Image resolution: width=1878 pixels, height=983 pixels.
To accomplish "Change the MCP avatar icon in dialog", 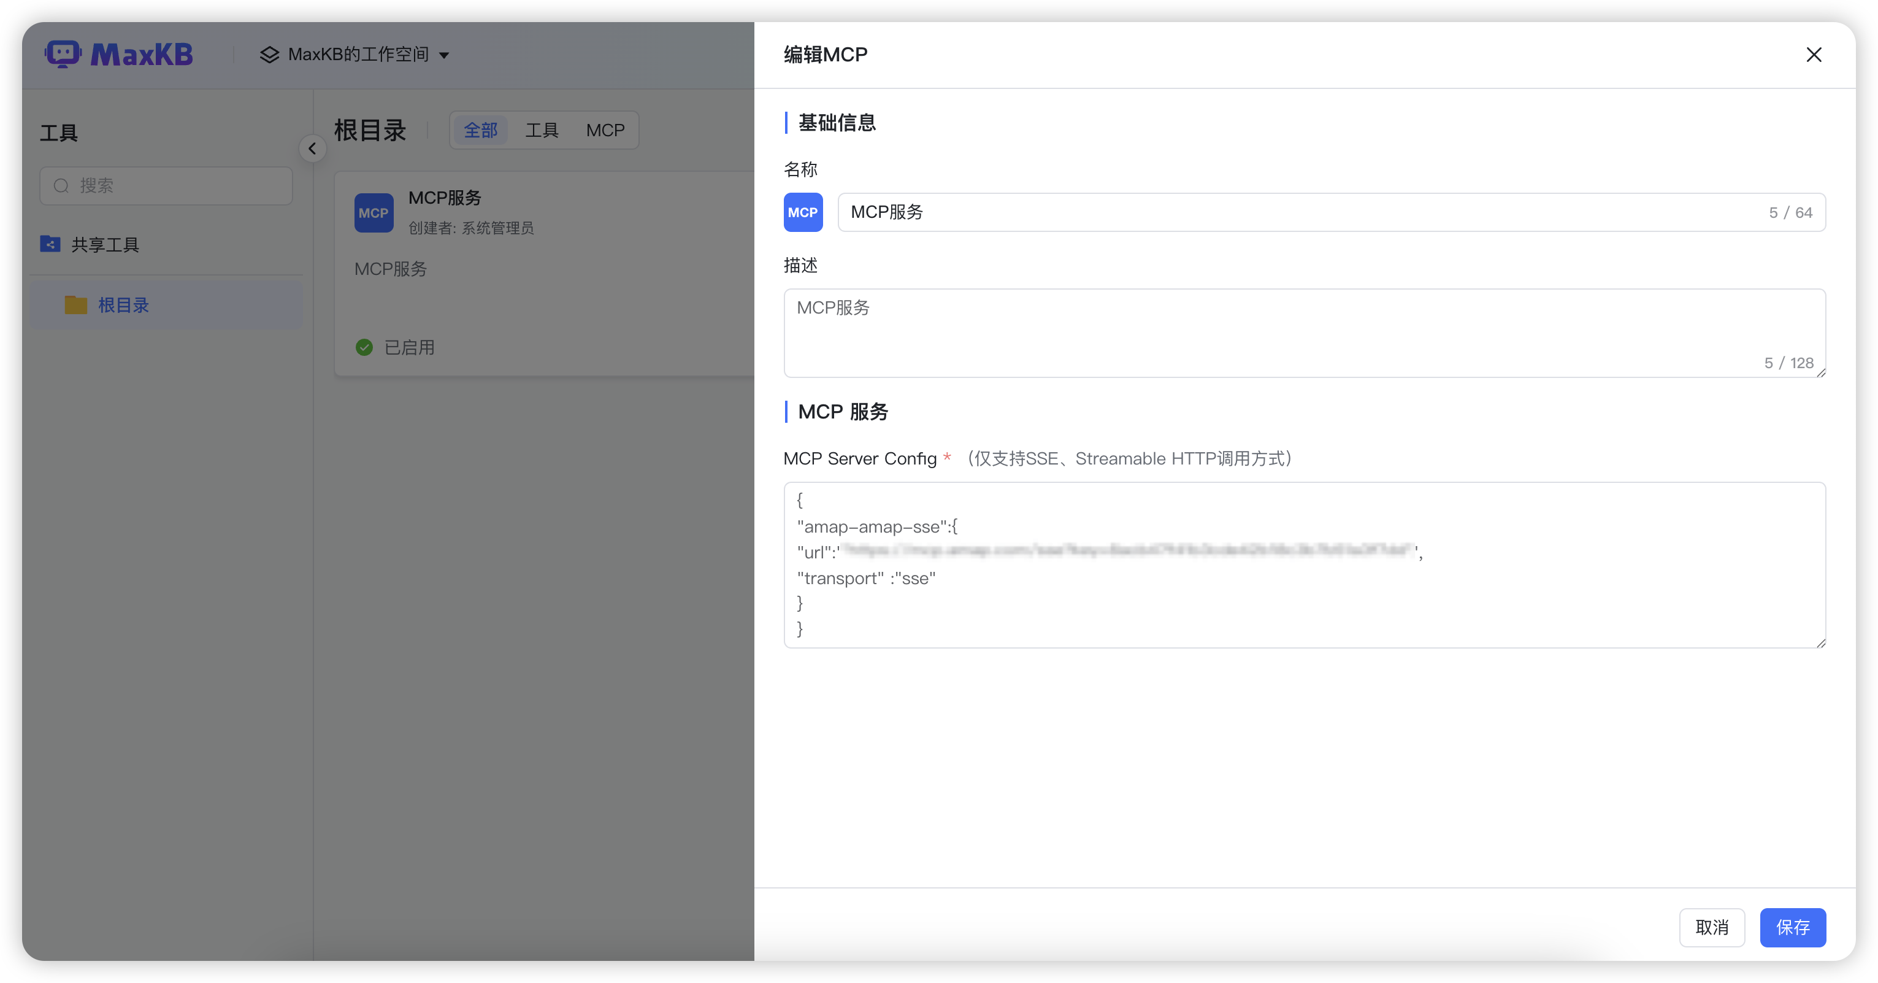I will 803,212.
